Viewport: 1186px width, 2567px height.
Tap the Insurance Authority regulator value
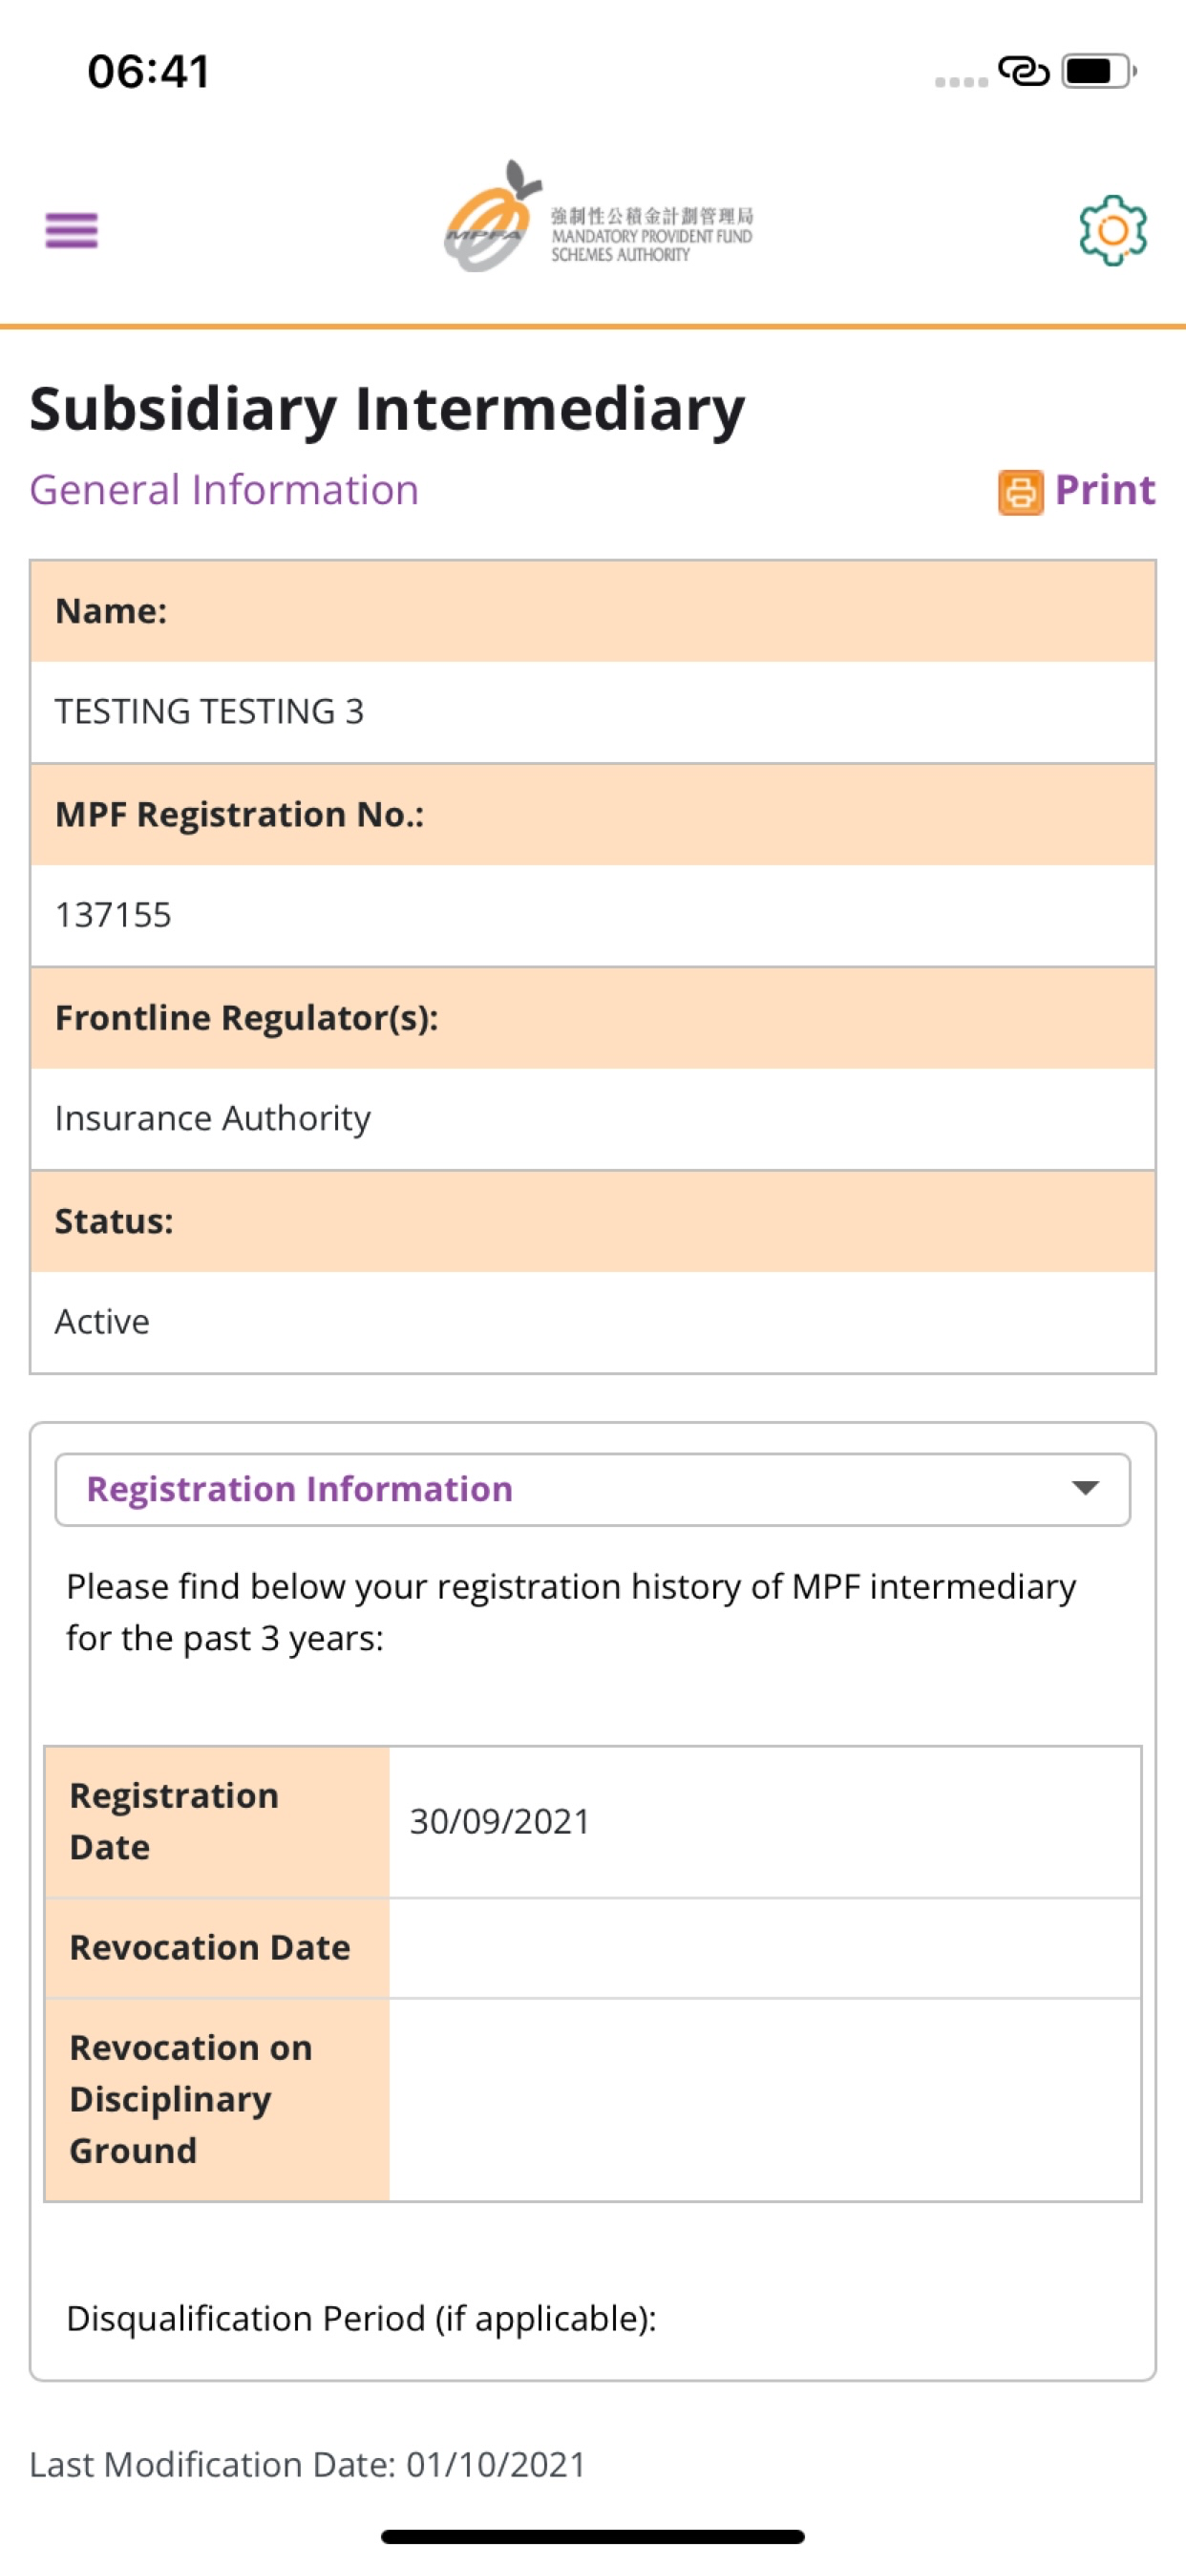pos(212,1118)
